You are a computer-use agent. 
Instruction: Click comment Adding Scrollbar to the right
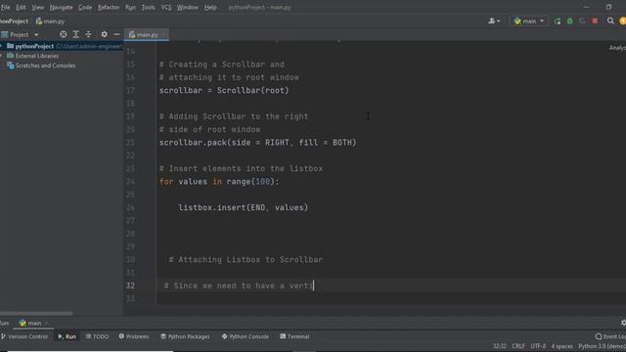[x=234, y=116]
